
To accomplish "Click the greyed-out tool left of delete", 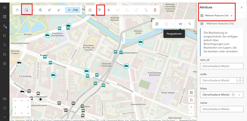I will point(146,10).
